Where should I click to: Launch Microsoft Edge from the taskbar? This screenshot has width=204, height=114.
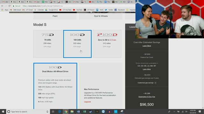tap(60, 111)
